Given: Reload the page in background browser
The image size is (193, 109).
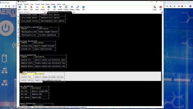Looking at the screenshot, I should 6,6.
